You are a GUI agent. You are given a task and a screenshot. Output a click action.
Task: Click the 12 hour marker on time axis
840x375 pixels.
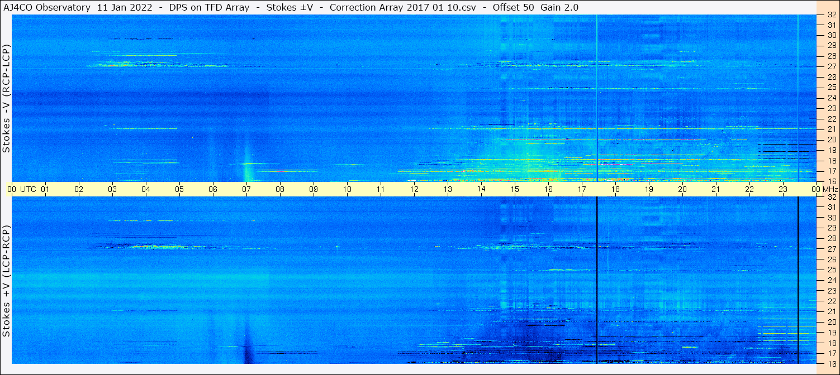(414, 189)
